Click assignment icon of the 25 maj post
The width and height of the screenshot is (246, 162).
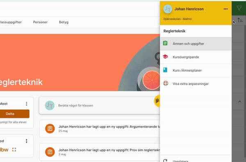point(50,128)
